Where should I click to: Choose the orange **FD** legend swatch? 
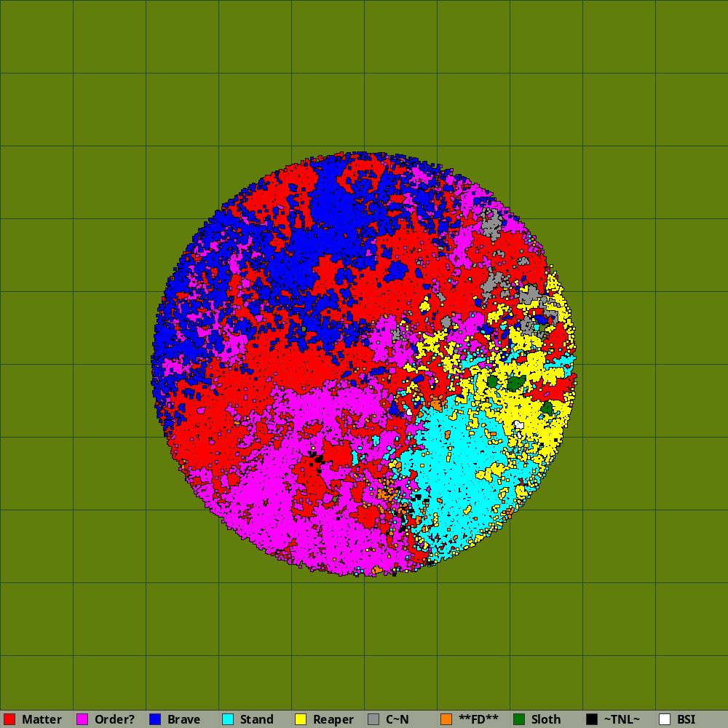446,719
